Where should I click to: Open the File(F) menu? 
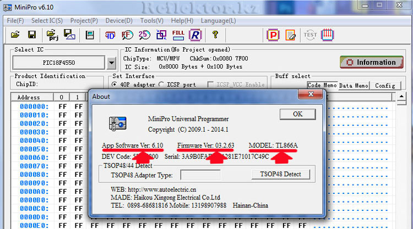pyautogui.click(x=15, y=20)
